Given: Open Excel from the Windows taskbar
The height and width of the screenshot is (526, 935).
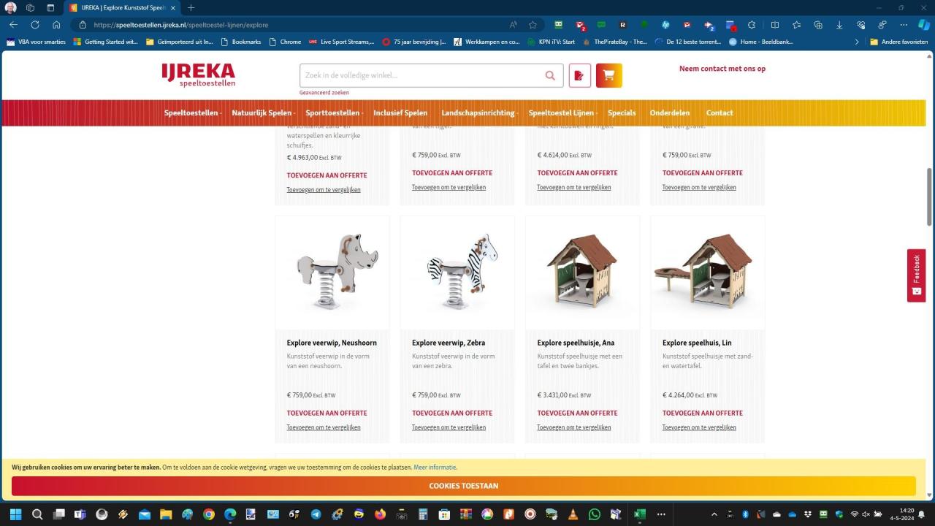Looking at the screenshot, I should click(x=639, y=514).
